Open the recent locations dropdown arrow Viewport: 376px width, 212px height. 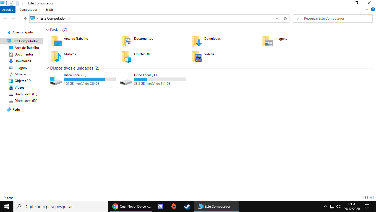click(20, 18)
